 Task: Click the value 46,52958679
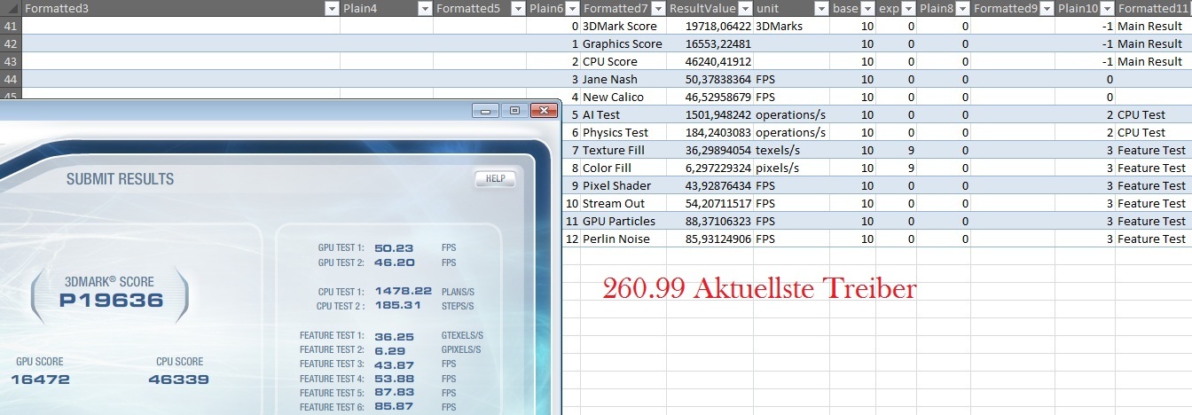718,98
